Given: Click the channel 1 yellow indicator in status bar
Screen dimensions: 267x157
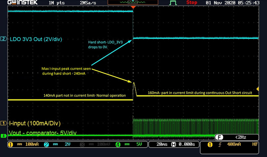Looking at the screenshot, I should tap(11, 144).
